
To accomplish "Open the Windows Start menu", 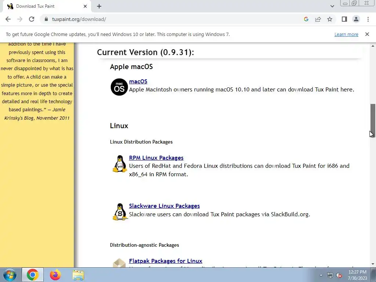I will tap(10, 275).
